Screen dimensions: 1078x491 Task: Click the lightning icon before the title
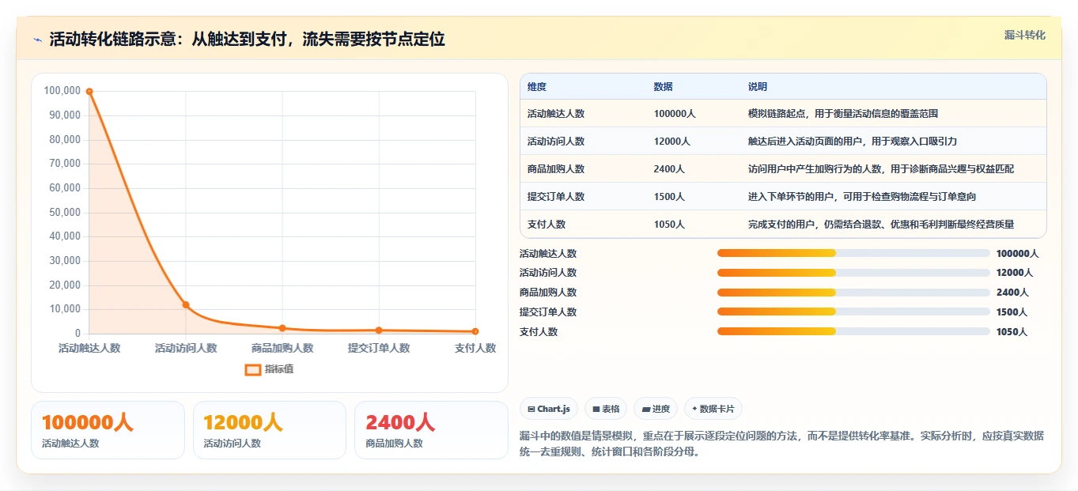coord(37,40)
